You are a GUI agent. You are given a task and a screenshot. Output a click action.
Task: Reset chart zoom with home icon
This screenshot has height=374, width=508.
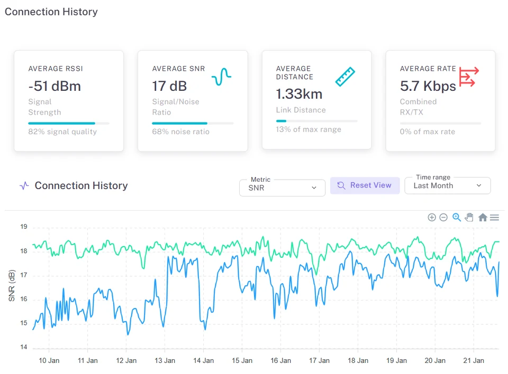pos(483,218)
